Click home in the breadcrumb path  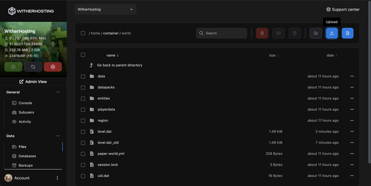coord(95,33)
